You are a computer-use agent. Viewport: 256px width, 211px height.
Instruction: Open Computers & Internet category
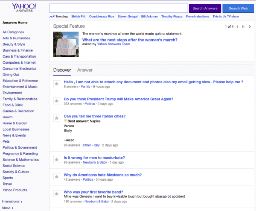pos(19,62)
